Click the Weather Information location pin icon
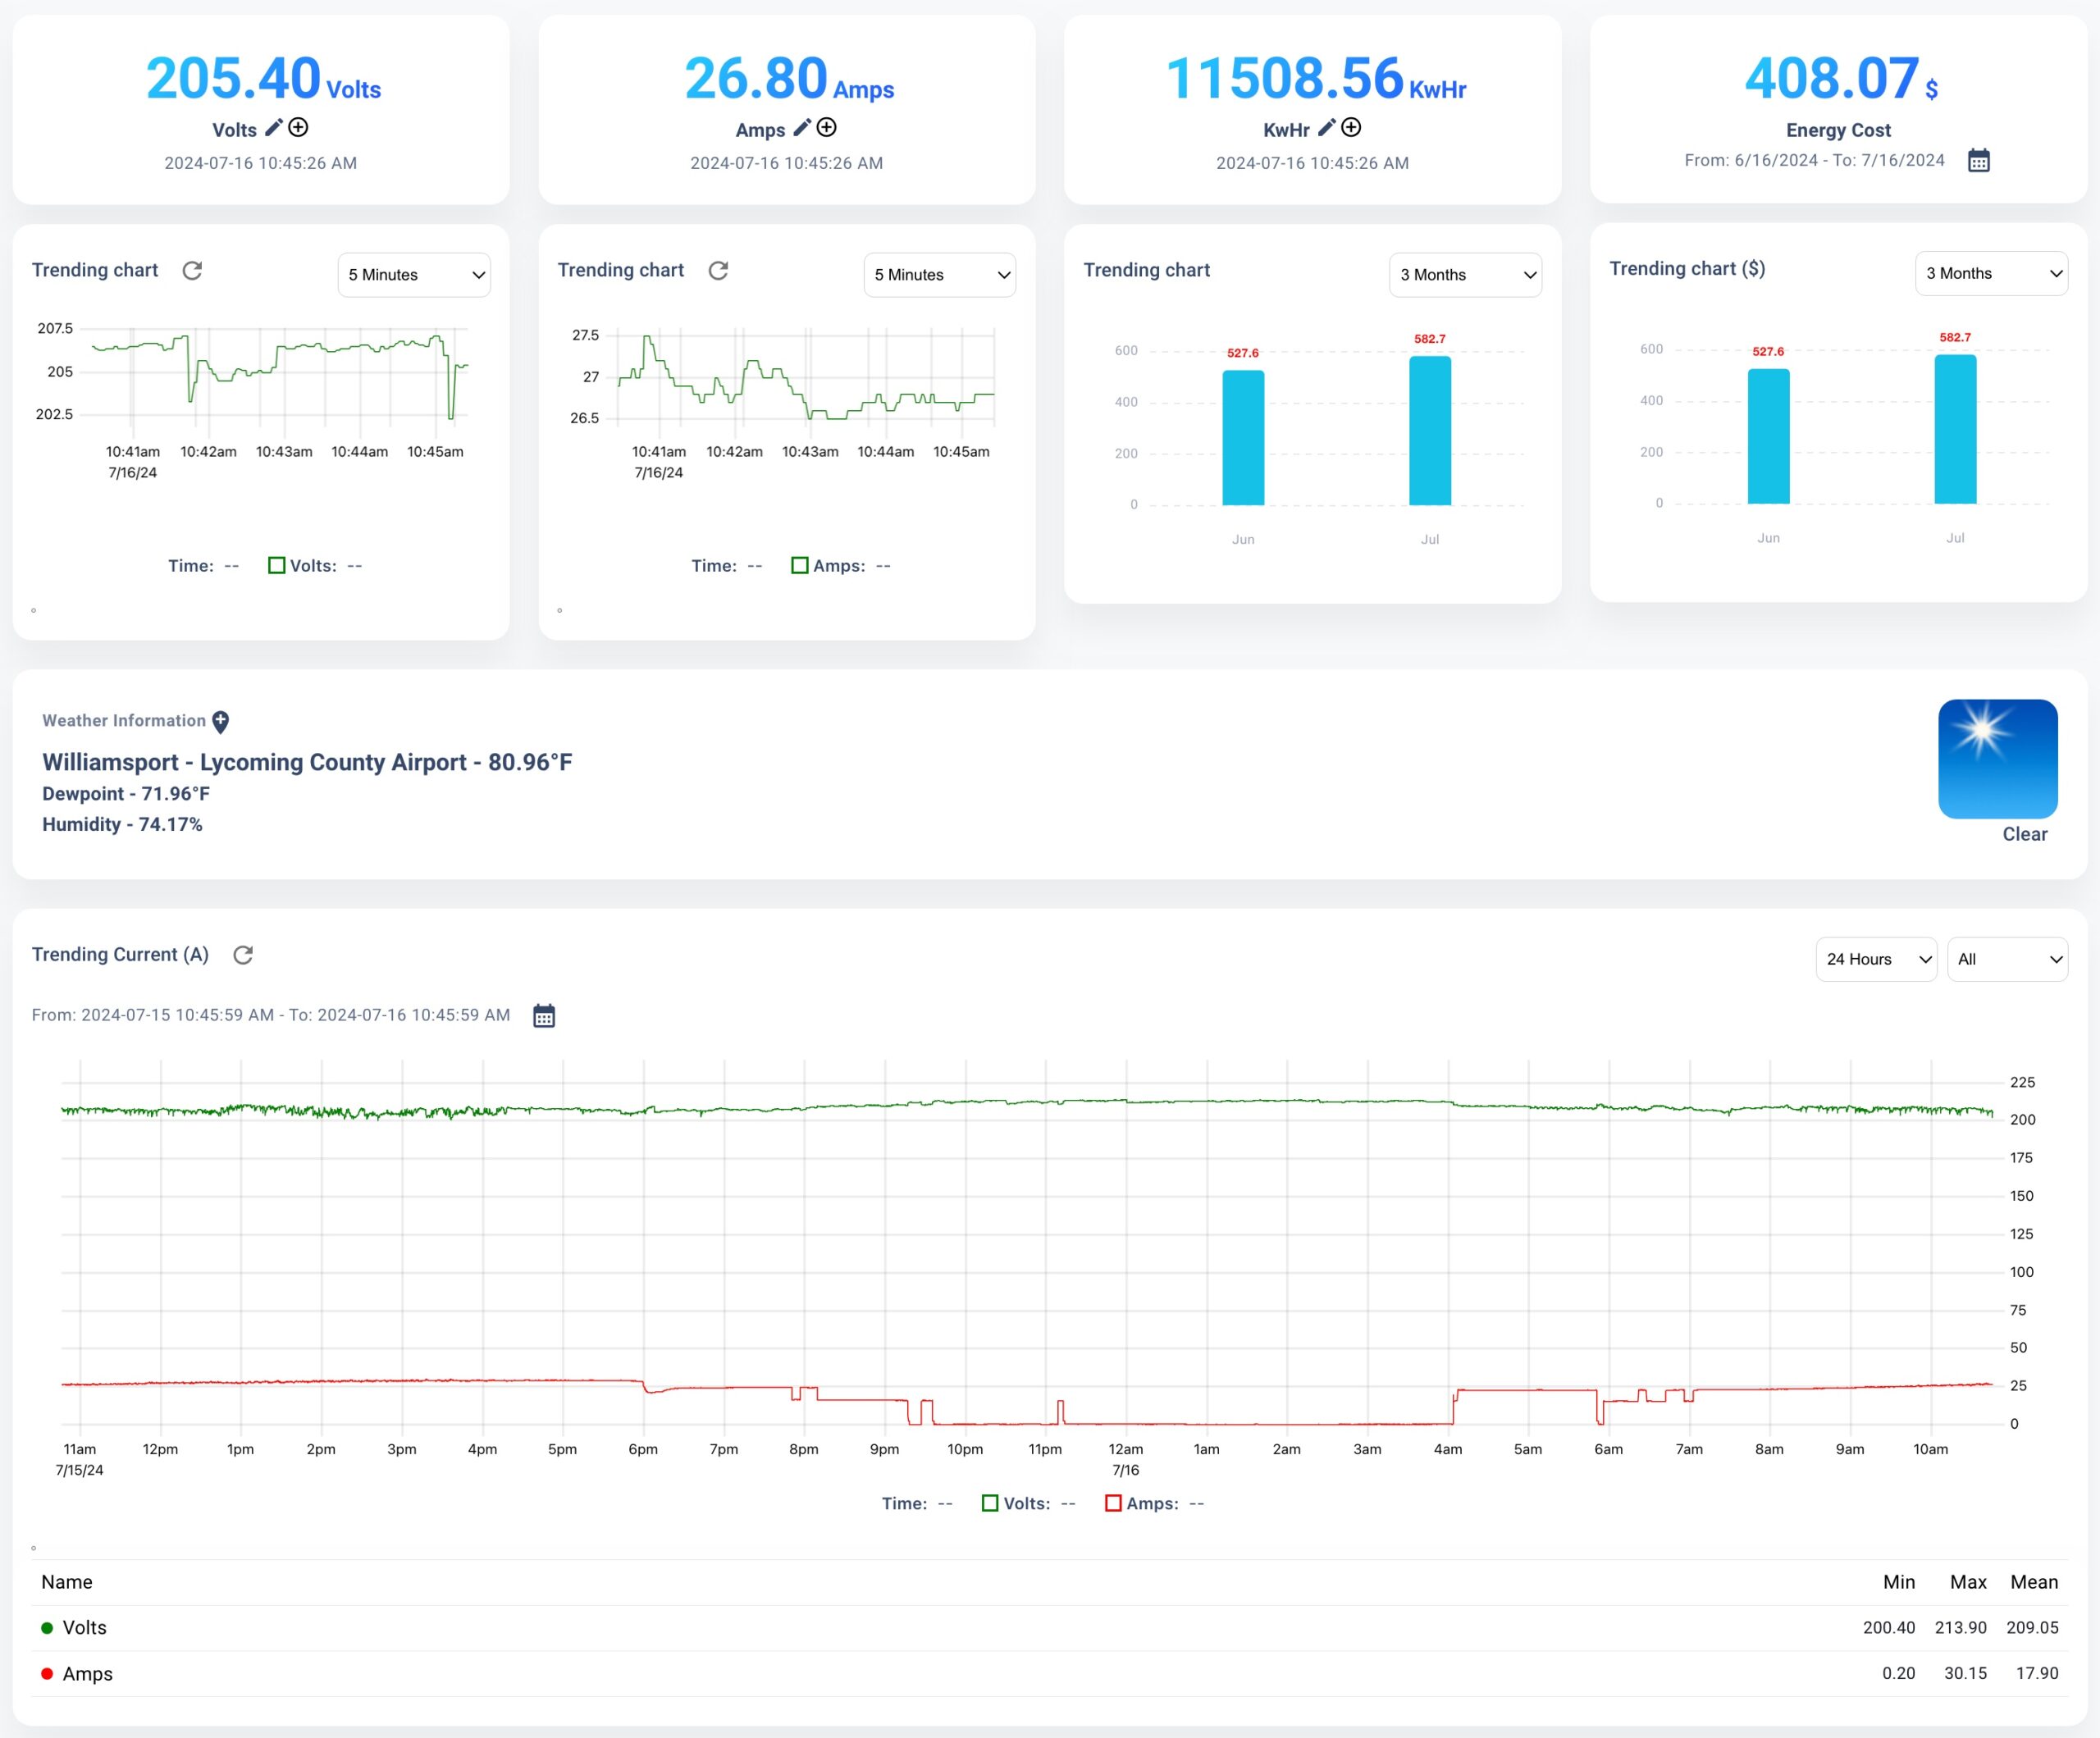 (x=221, y=722)
